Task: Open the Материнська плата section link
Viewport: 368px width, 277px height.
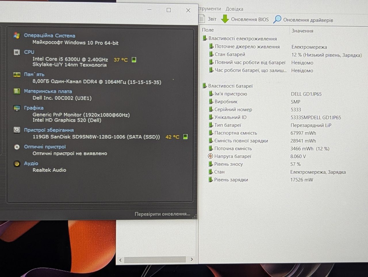Action: pyautogui.click(x=48, y=91)
